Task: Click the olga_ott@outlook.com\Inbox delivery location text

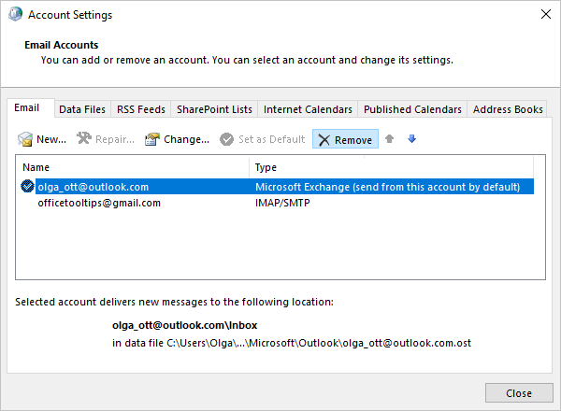Action: coord(184,325)
